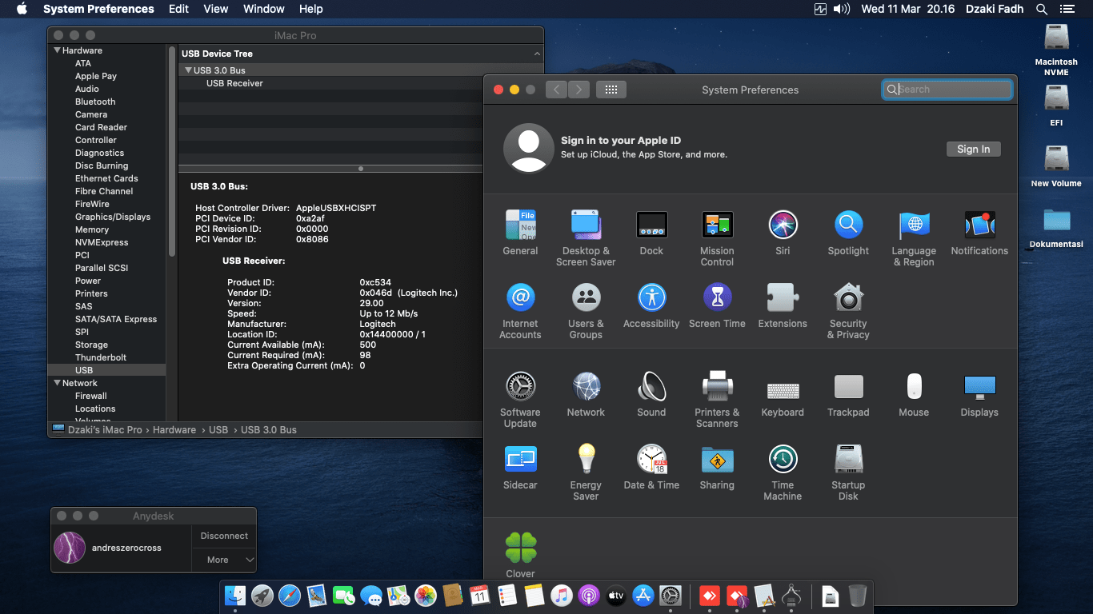Open the Notifications pane
Screen dimensions: 1093x614
(979, 232)
